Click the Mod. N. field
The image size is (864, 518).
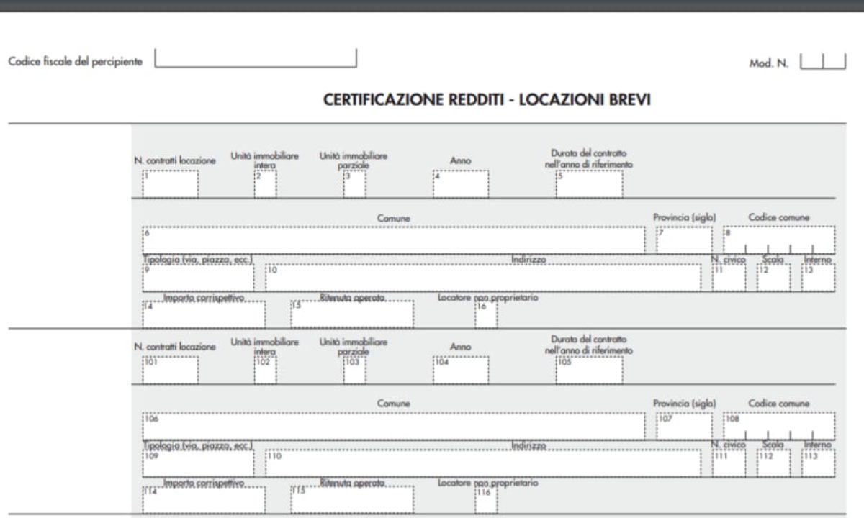[x=823, y=62]
